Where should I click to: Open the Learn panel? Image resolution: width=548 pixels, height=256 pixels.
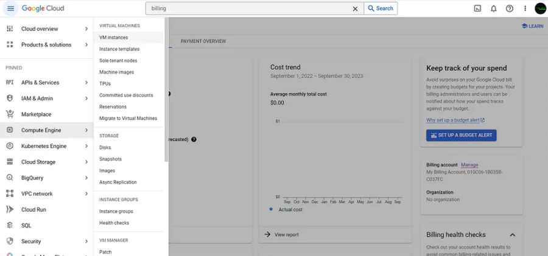[533, 26]
